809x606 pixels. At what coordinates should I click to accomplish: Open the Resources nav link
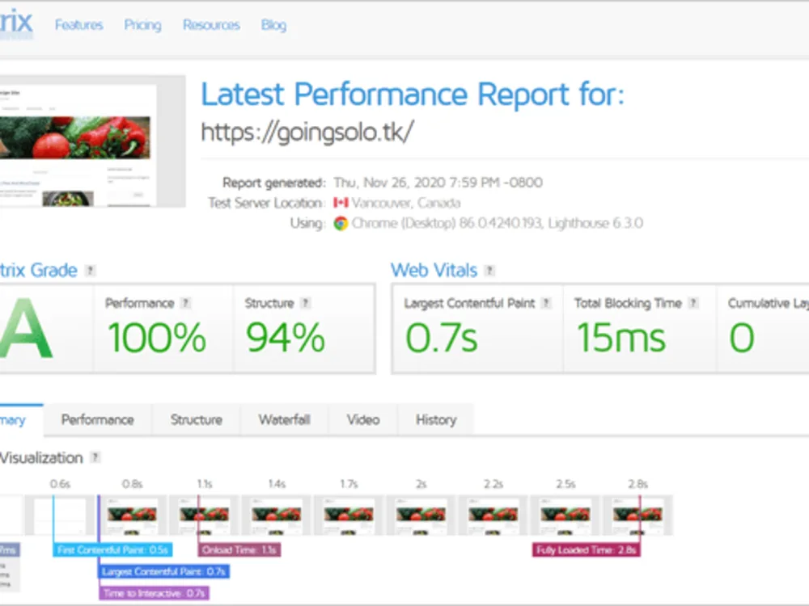211,25
